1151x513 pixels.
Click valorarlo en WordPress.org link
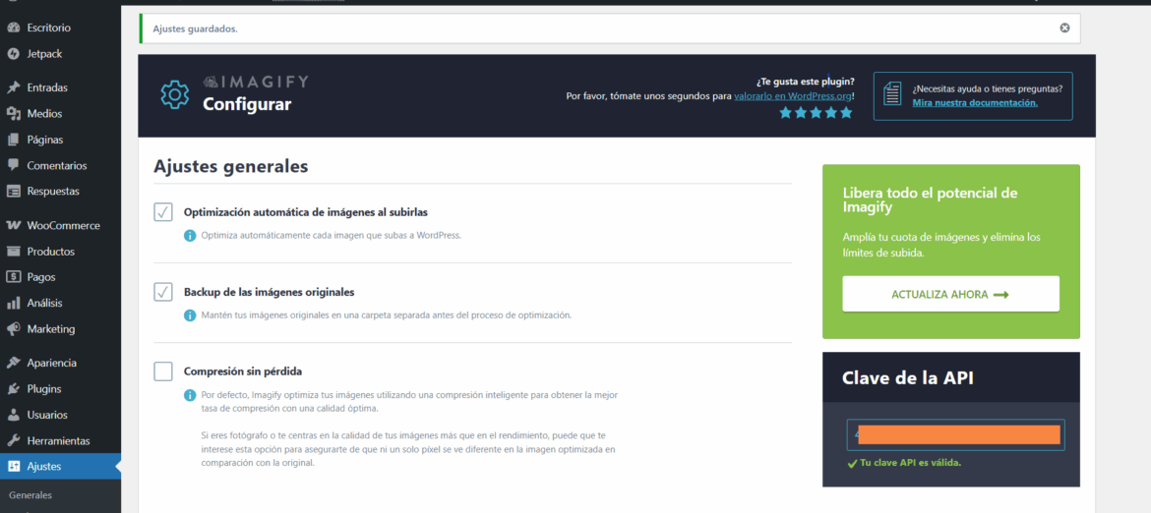pos(793,96)
